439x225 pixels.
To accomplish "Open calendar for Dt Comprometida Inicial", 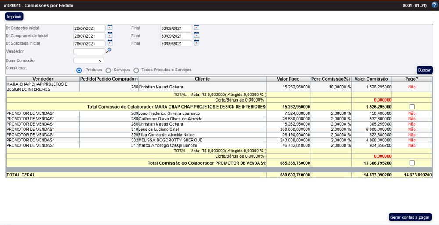I will click(110, 35).
